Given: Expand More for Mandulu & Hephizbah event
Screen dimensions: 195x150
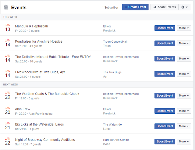Looking at the screenshot, I should pos(184,28).
